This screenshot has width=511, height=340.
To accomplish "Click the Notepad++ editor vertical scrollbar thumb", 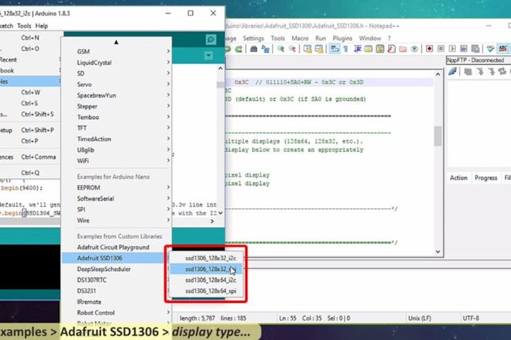I will tap(438, 136).
